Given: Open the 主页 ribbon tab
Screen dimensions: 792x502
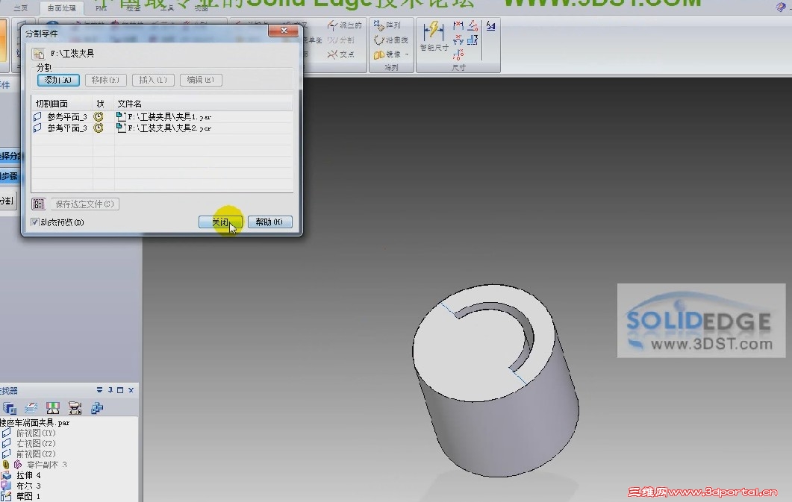Looking at the screenshot, I should pos(21,8).
